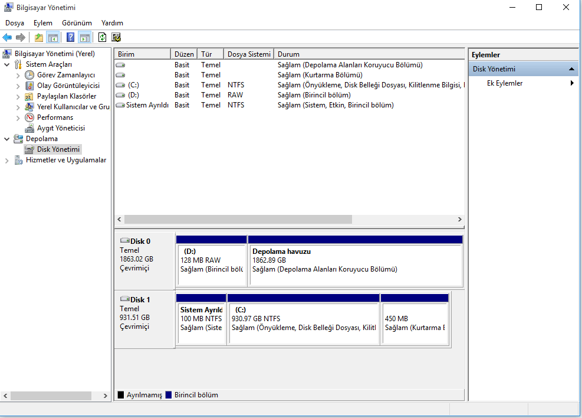
Task: Expand the Olay Görüntüleyicisi node
Action: 18,86
